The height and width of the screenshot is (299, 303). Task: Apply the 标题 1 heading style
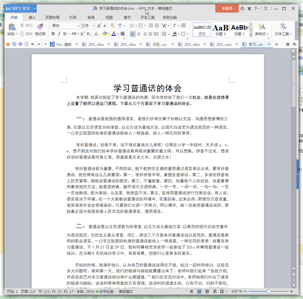[221, 30]
